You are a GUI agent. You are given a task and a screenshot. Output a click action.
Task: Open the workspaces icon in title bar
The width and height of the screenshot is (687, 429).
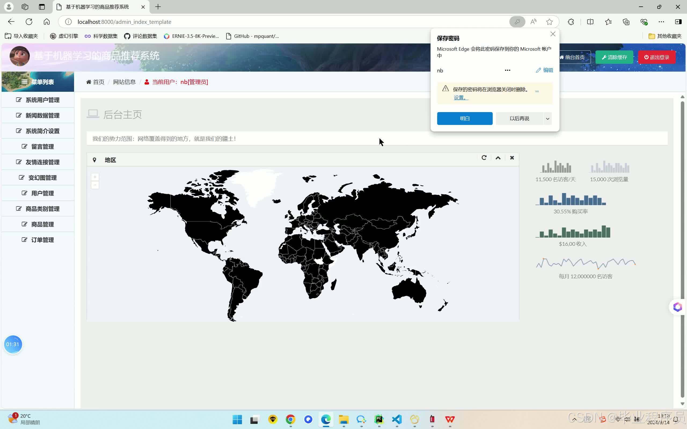click(25, 7)
